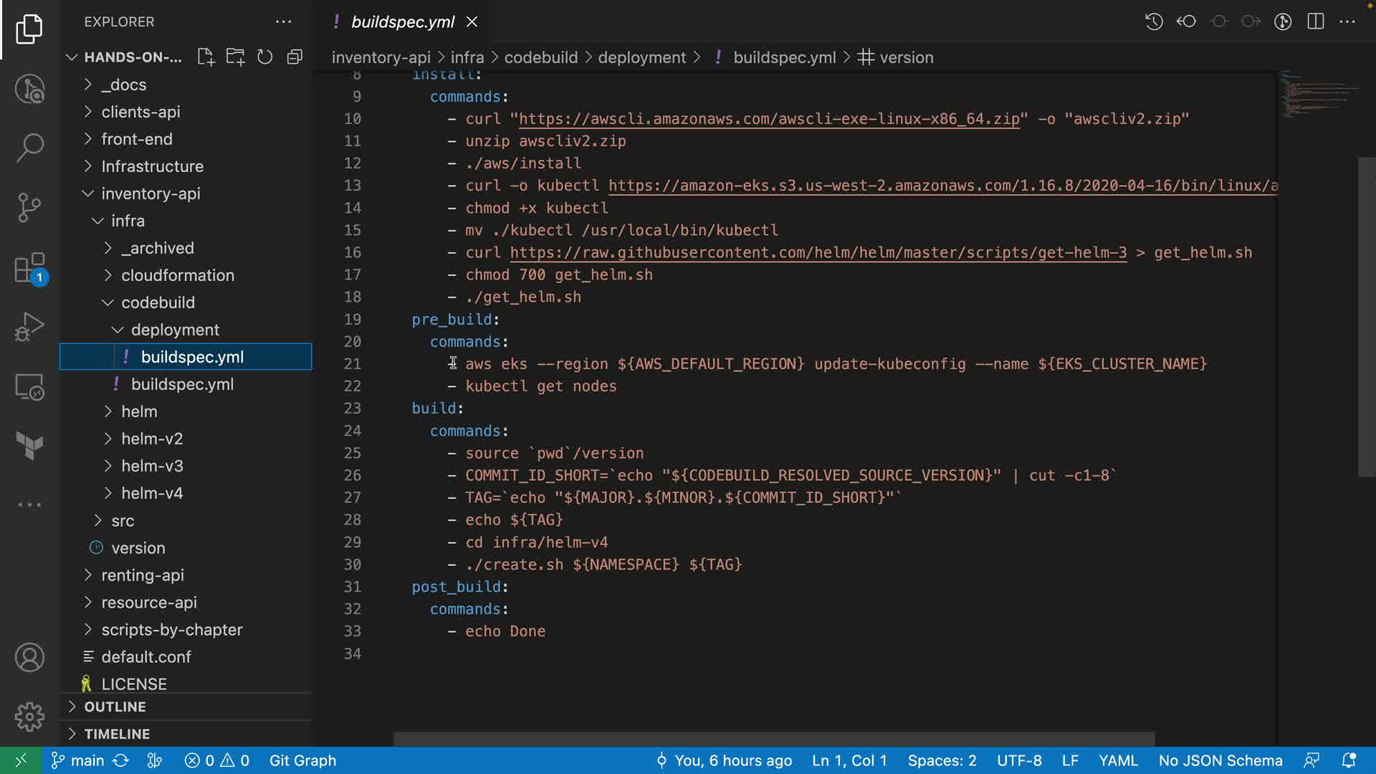Open Explorer views and more actions menu
This screenshot has width=1376, height=774.
tap(284, 21)
